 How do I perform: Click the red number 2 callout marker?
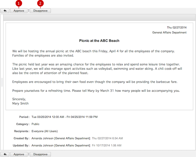pos(40,3)
